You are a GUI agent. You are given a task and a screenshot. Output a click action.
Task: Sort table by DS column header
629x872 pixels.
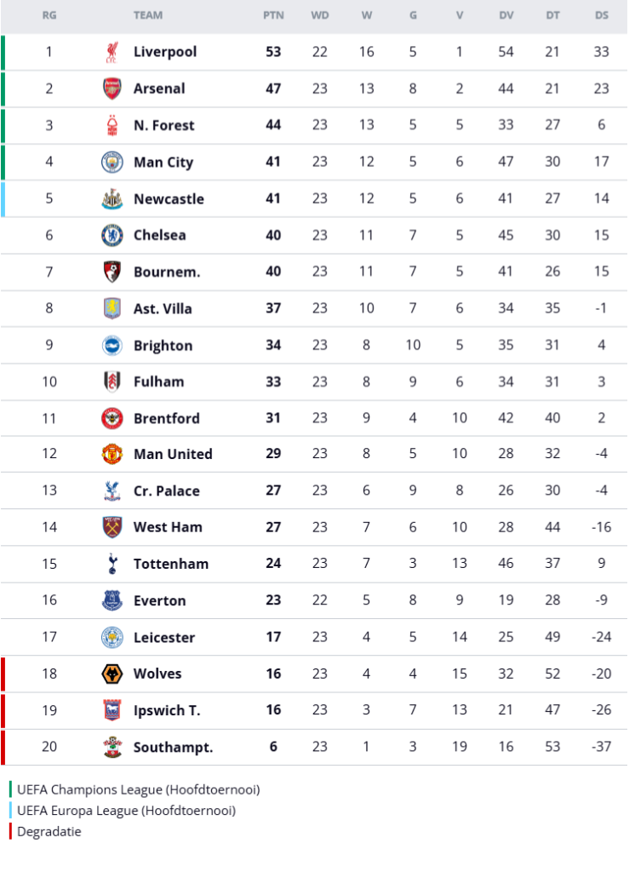[x=602, y=15]
